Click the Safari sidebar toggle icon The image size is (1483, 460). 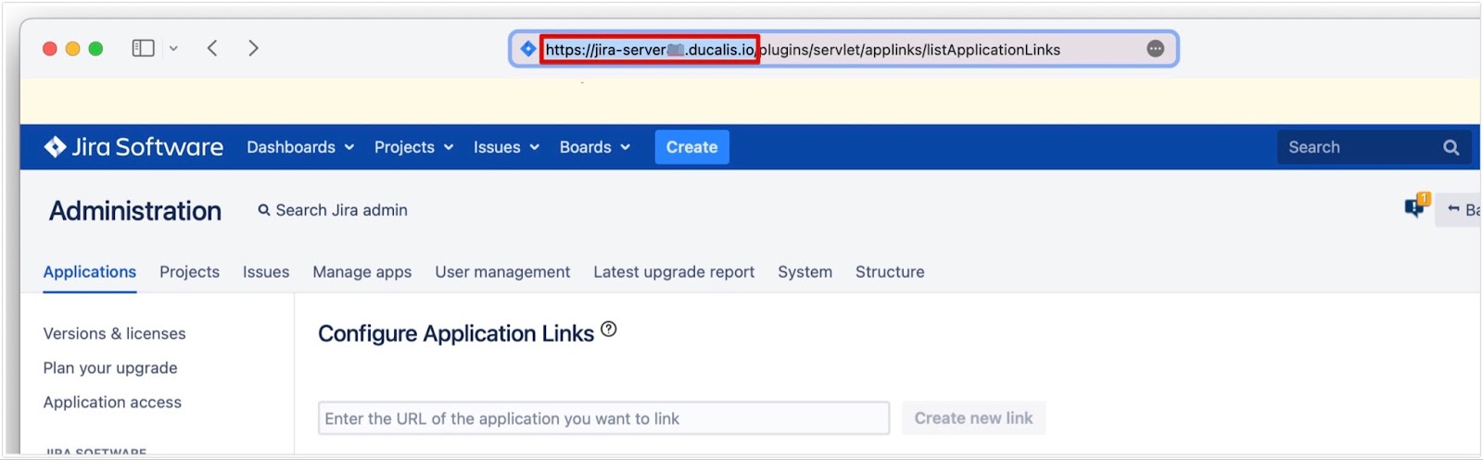143,48
